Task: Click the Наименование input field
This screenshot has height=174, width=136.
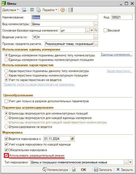Action: [x=65, y=17]
